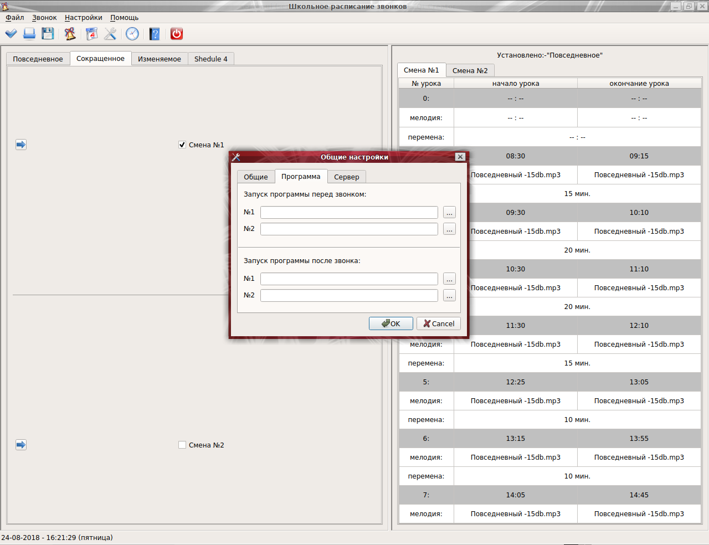Click the bell icon in toolbar
The image size is (709, 545).
tap(70, 34)
